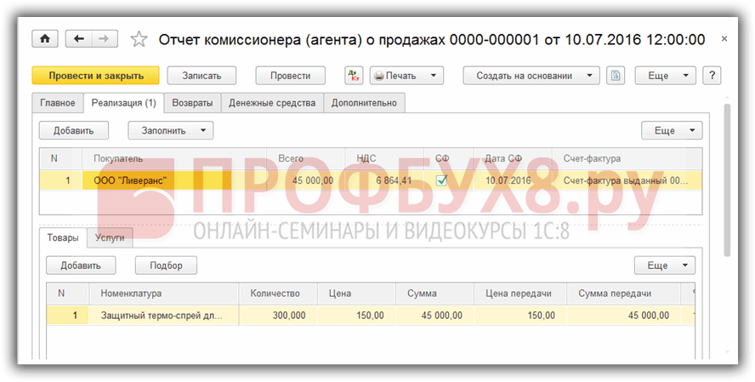This screenshot has width=755, height=382.
Task: Close the document window with ×
Action: tap(724, 39)
